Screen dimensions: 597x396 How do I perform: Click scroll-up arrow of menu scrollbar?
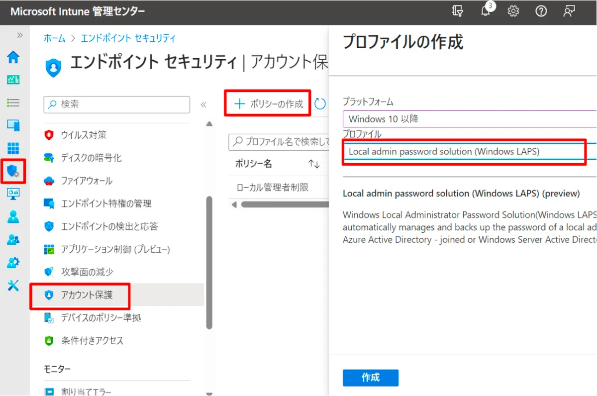pyautogui.click(x=209, y=124)
